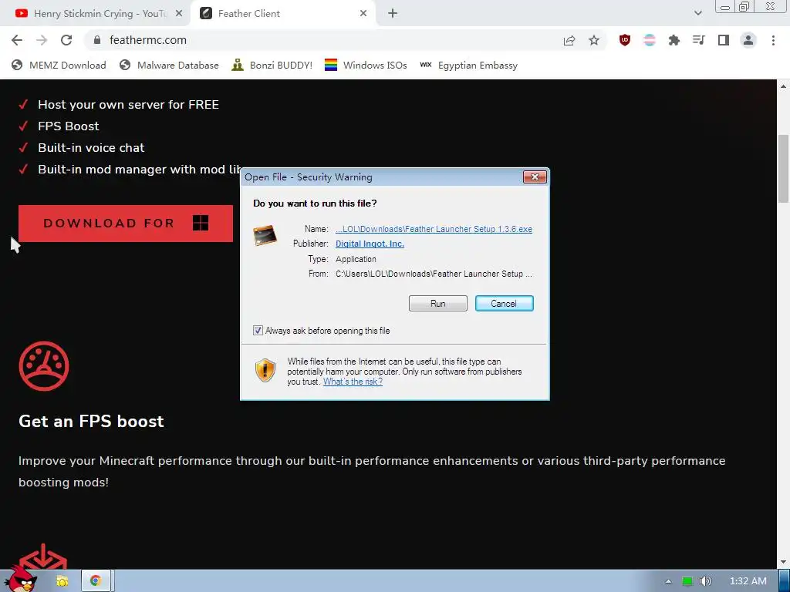Viewport: 790px width, 592px height.
Task: Click the application file icon in dialog
Action: click(265, 236)
